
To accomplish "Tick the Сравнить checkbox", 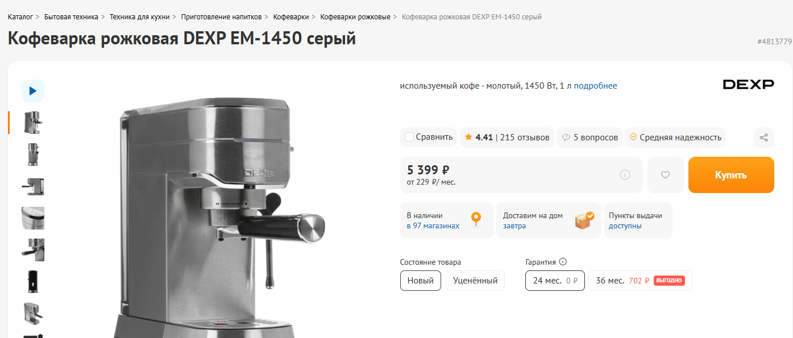I will tap(409, 137).
